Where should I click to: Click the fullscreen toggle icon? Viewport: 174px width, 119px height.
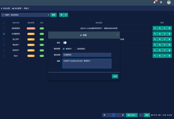coord(161,2)
